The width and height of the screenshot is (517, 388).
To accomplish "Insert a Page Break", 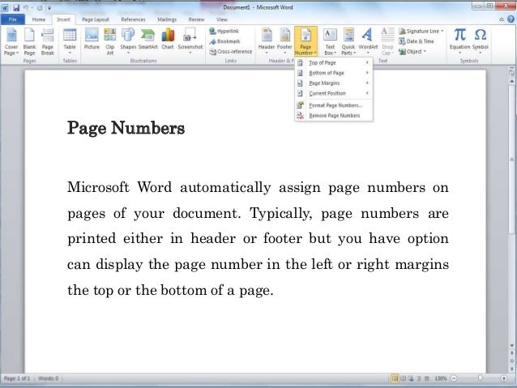I will click(48, 42).
